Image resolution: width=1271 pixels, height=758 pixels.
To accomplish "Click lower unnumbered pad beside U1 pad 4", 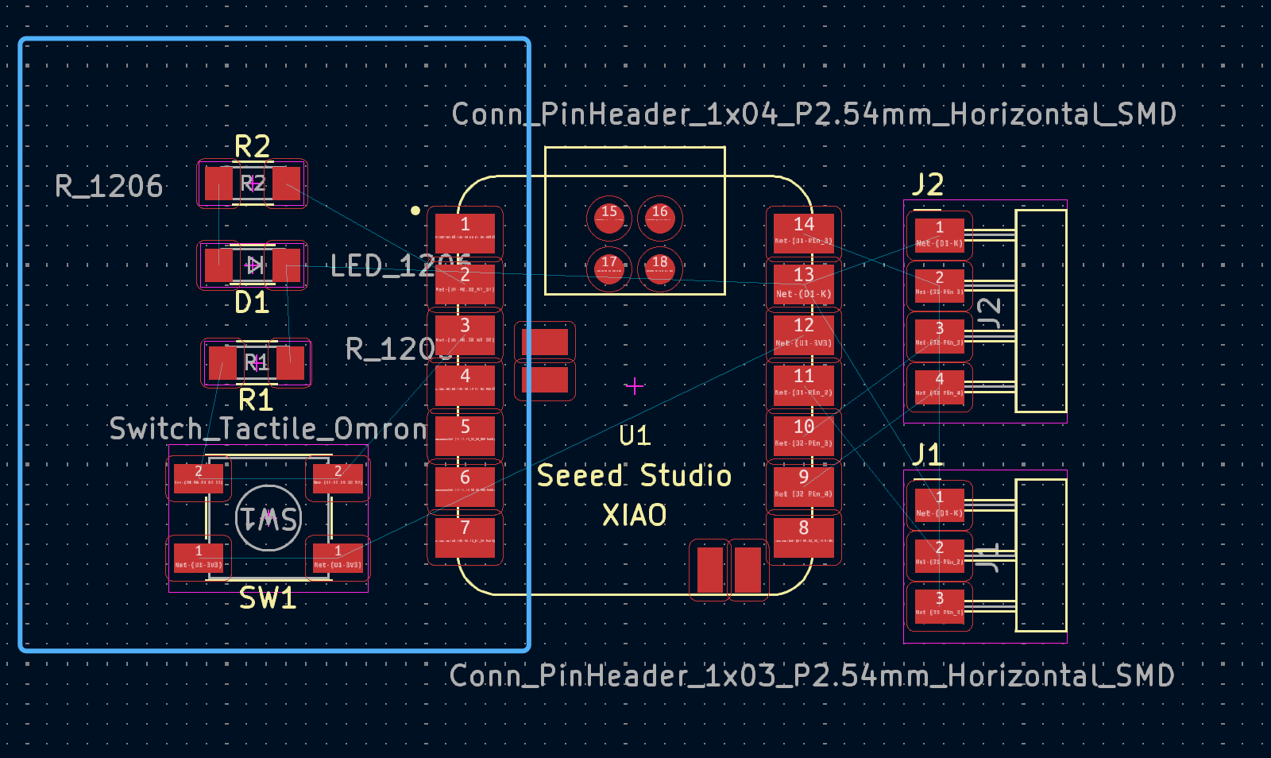I will (545, 379).
